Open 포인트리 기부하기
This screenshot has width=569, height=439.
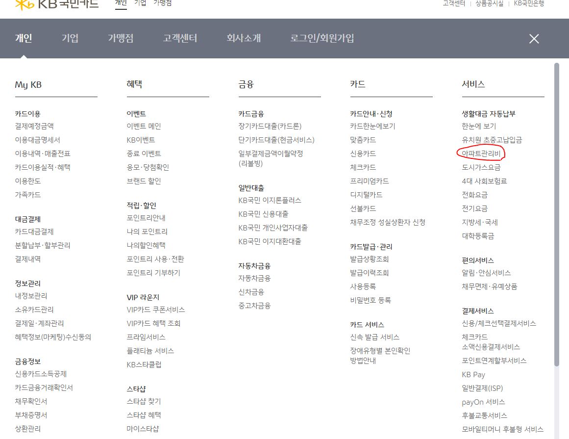(153, 273)
